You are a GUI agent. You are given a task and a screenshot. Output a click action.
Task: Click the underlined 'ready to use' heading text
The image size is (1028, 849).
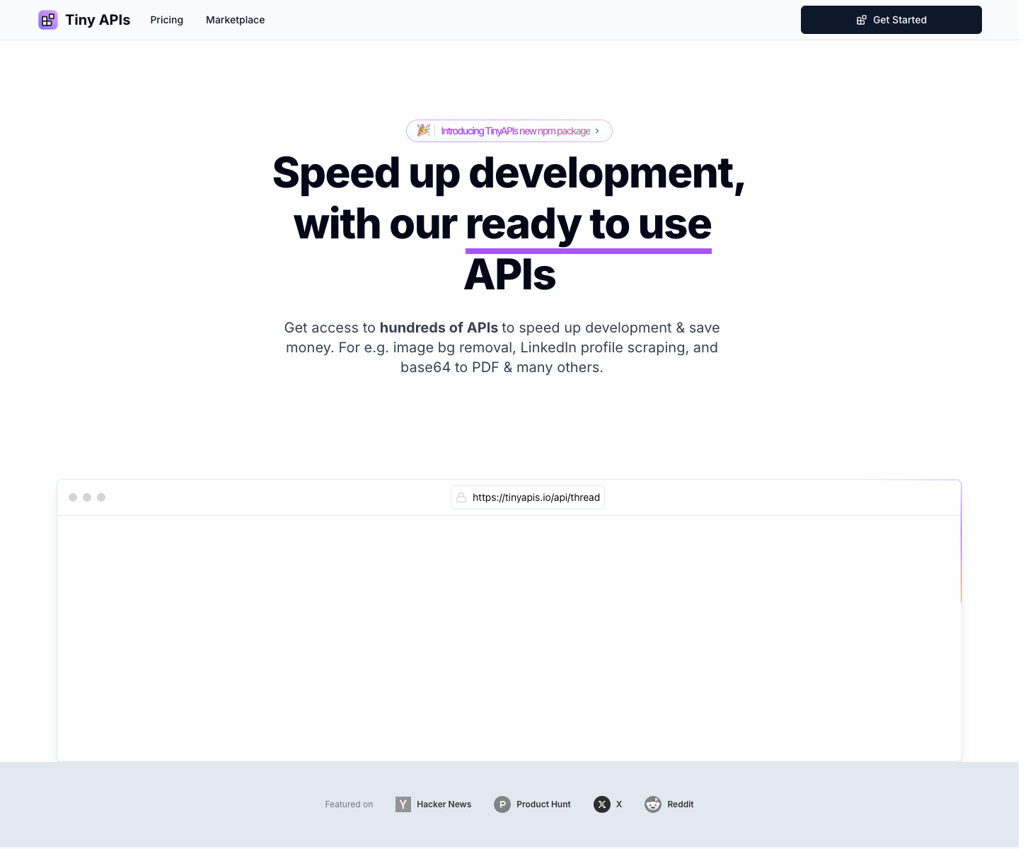click(589, 225)
